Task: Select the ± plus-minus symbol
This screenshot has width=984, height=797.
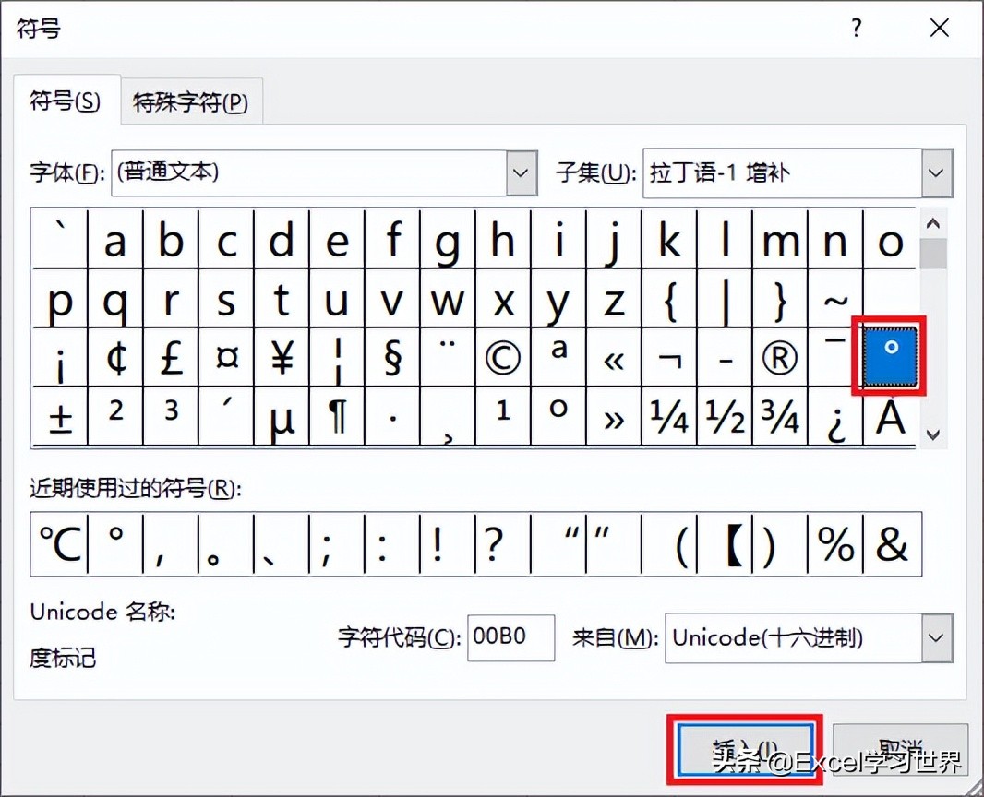Action: (x=60, y=417)
